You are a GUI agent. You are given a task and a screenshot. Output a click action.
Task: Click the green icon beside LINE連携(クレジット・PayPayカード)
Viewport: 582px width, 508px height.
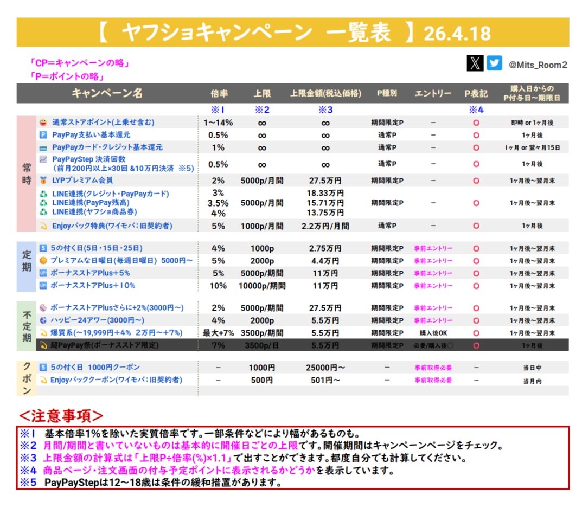coord(43,194)
